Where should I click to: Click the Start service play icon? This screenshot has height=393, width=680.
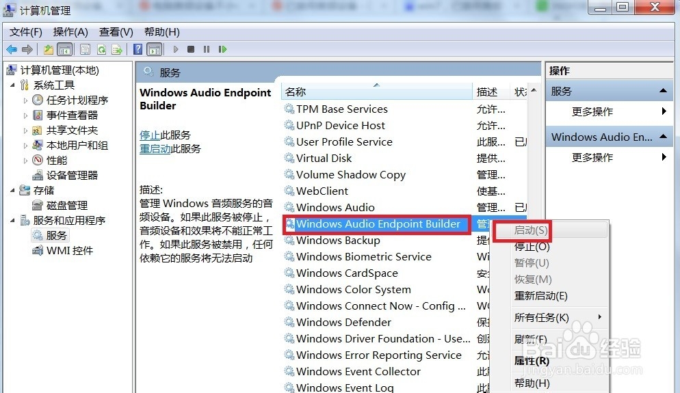point(176,49)
